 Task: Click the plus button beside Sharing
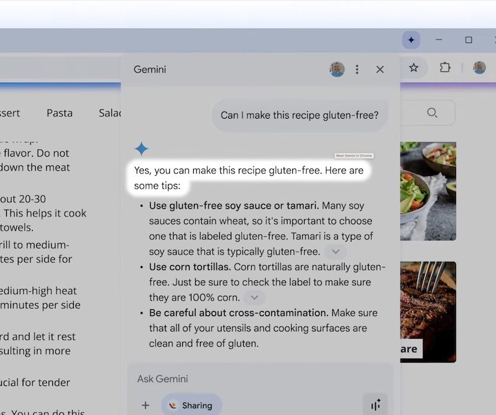tap(146, 405)
